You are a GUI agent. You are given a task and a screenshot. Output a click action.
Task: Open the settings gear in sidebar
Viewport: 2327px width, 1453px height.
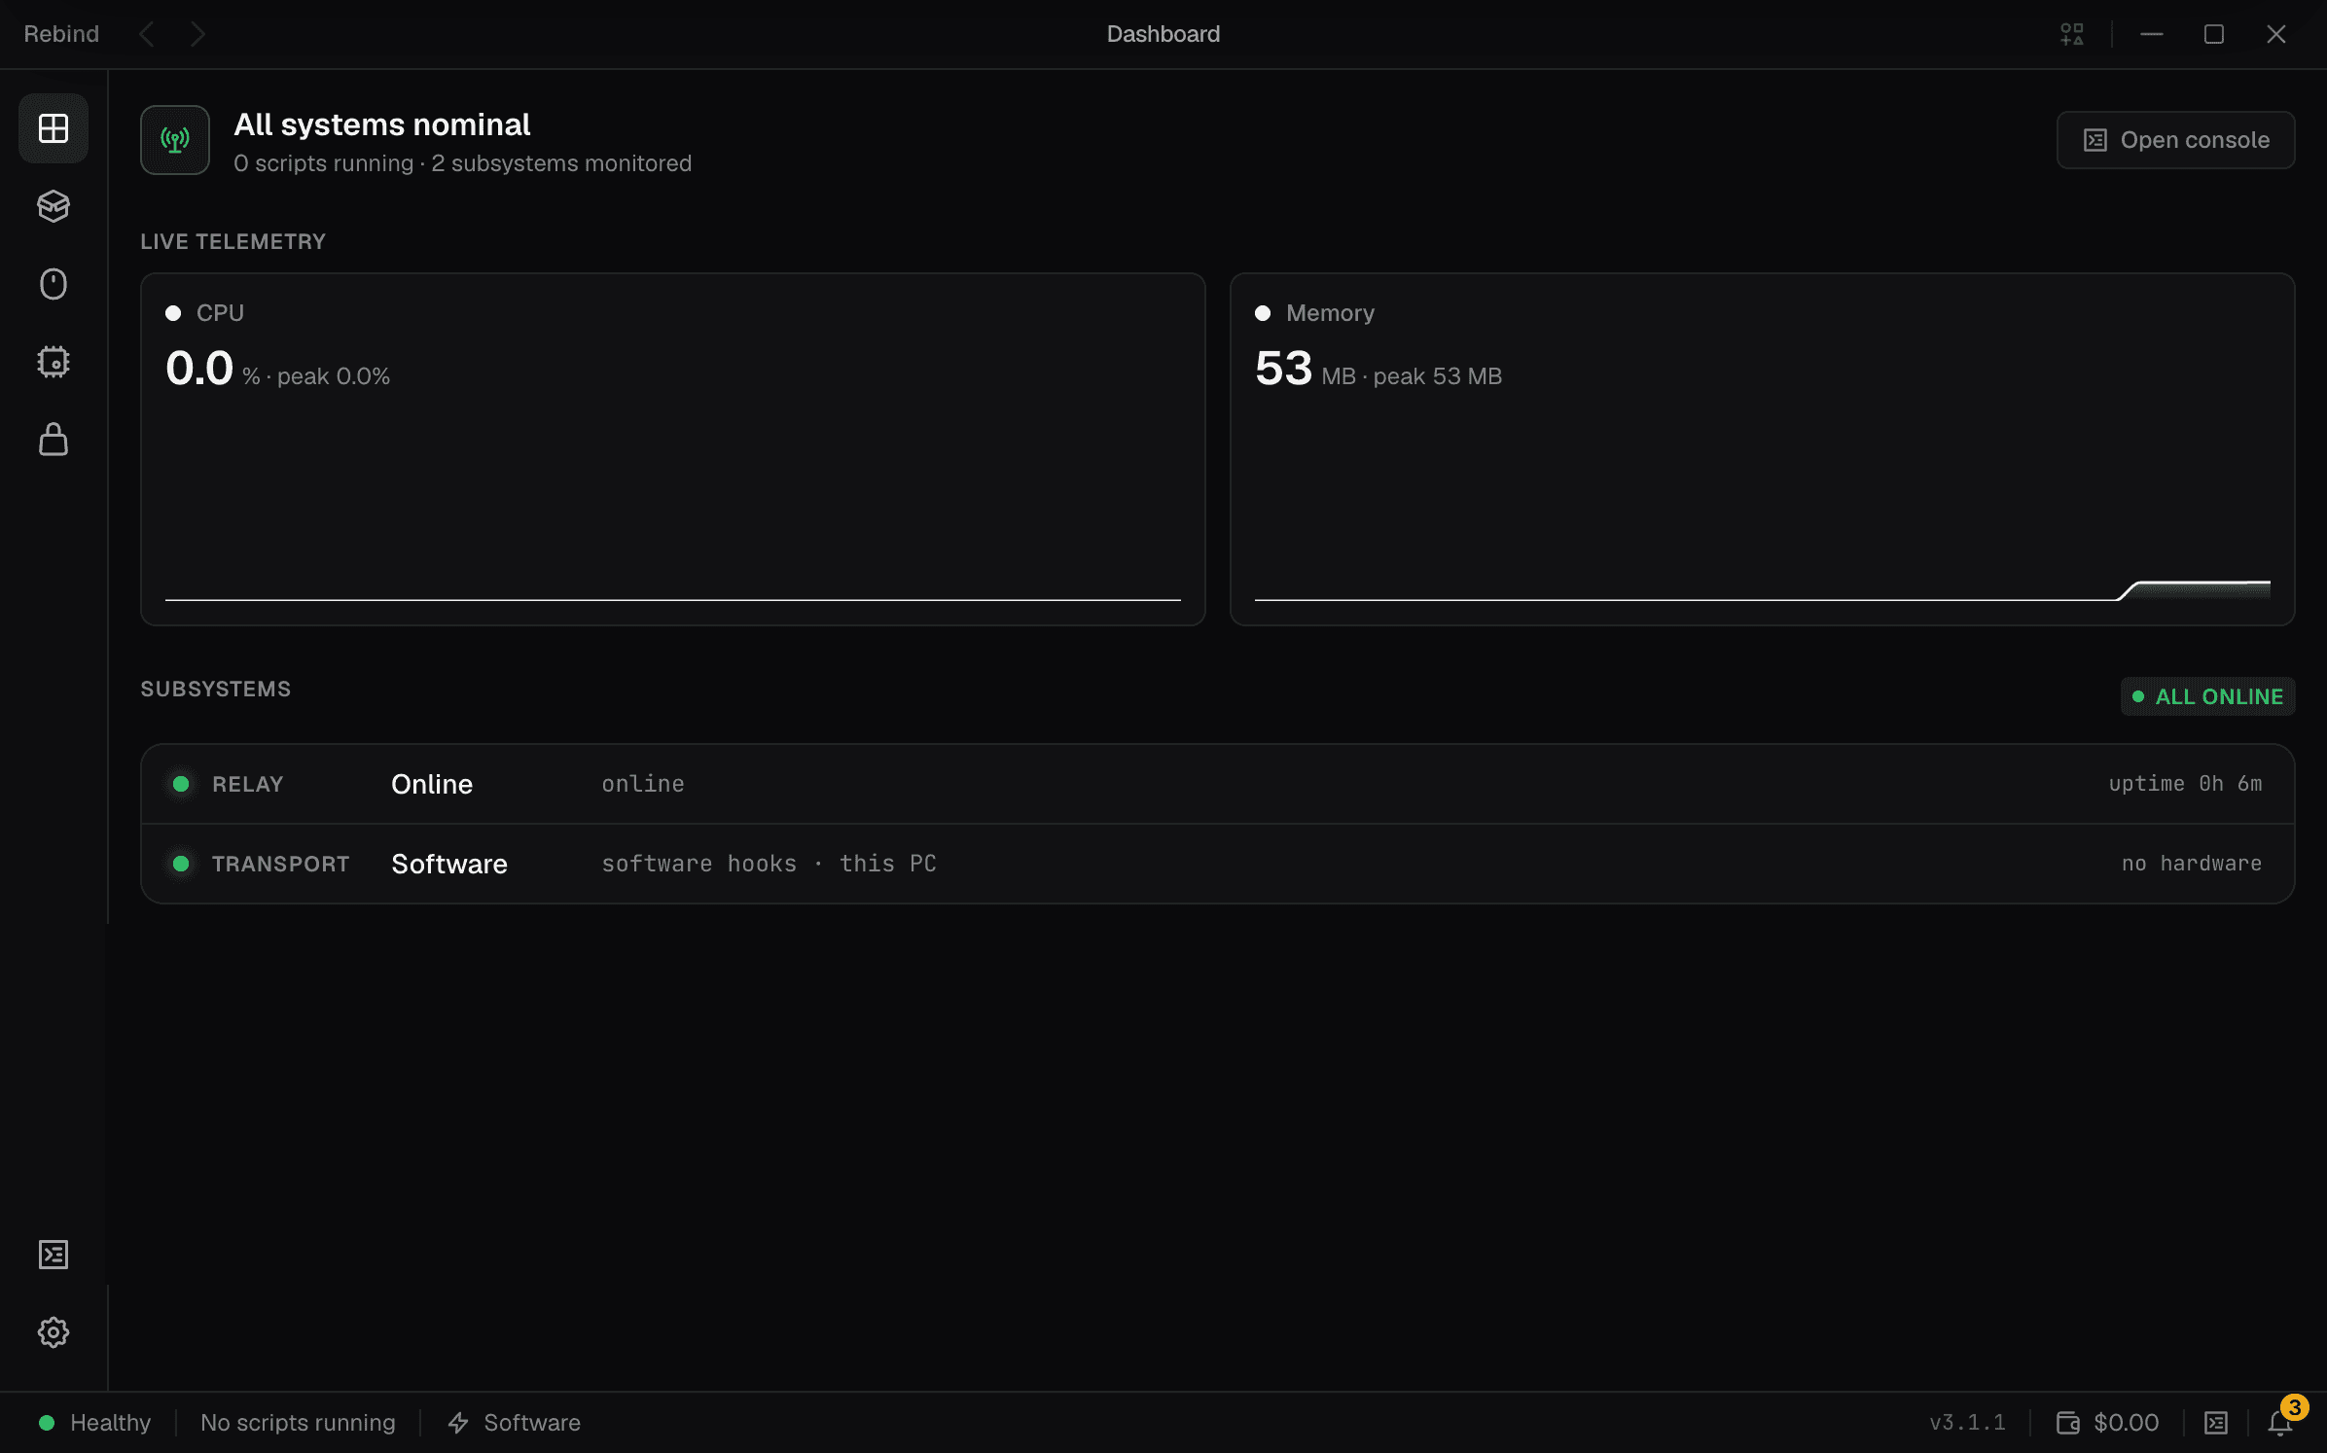pos(54,1332)
